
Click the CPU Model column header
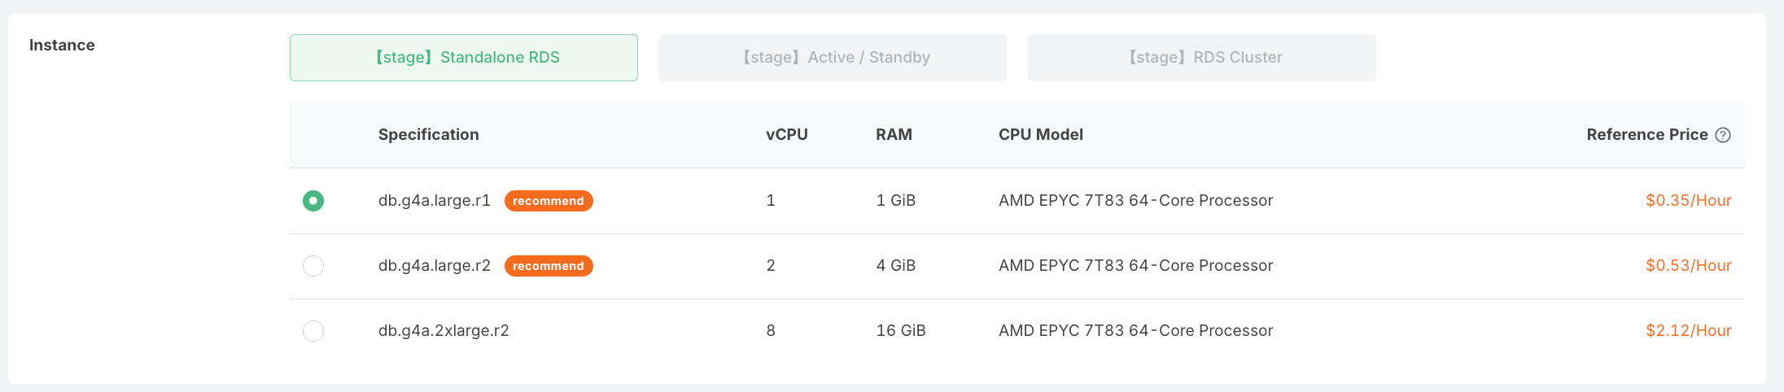point(1041,135)
